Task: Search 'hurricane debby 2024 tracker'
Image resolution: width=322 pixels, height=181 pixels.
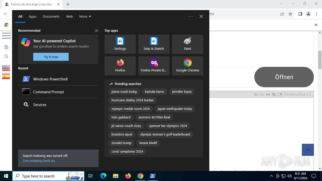Action: pos(133,100)
